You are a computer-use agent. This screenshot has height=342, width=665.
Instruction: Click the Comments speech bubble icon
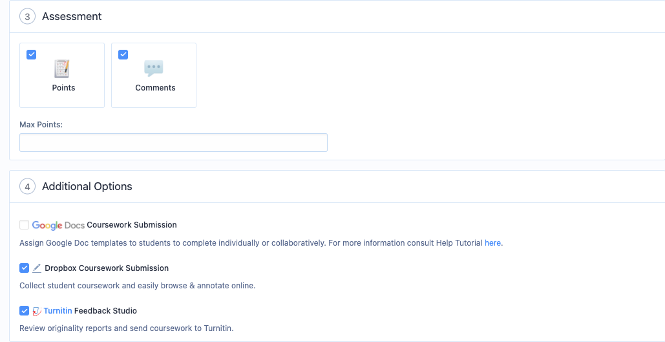point(154,69)
